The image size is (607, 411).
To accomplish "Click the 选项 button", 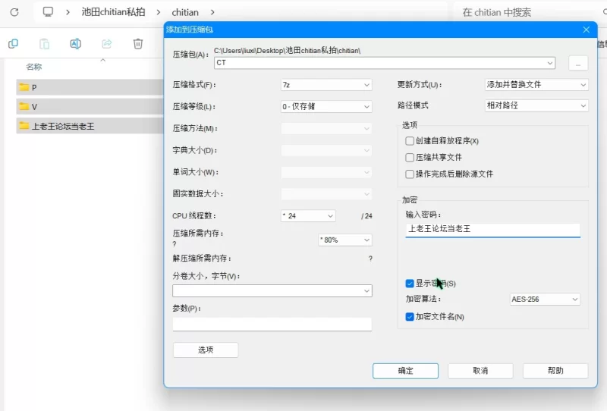I will pyautogui.click(x=206, y=350).
